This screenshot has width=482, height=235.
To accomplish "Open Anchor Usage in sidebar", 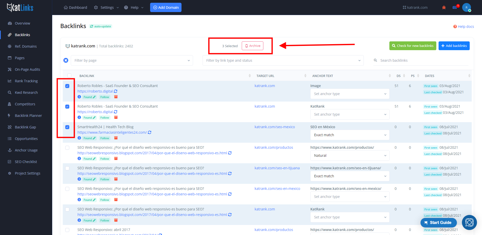I will [26, 150].
